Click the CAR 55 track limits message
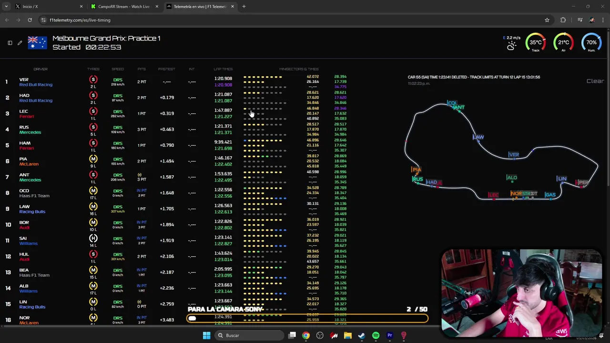The image size is (610, 343). [474, 77]
